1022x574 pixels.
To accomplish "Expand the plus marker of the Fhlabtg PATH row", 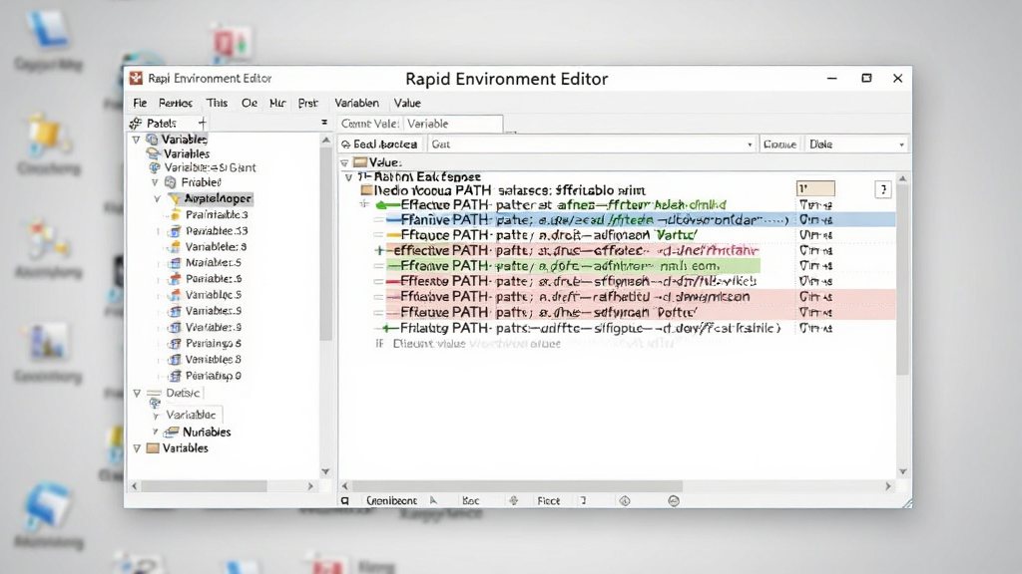I will tap(386, 329).
